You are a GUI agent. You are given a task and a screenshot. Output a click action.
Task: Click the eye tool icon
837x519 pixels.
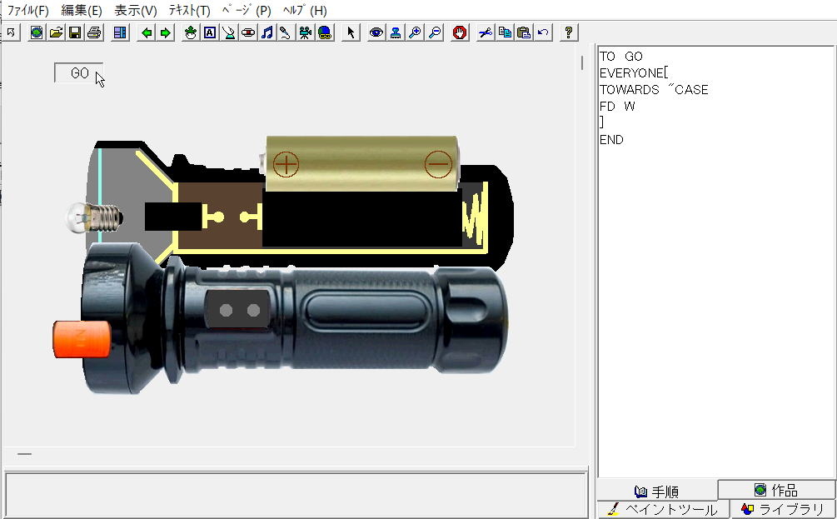(x=376, y=32)
